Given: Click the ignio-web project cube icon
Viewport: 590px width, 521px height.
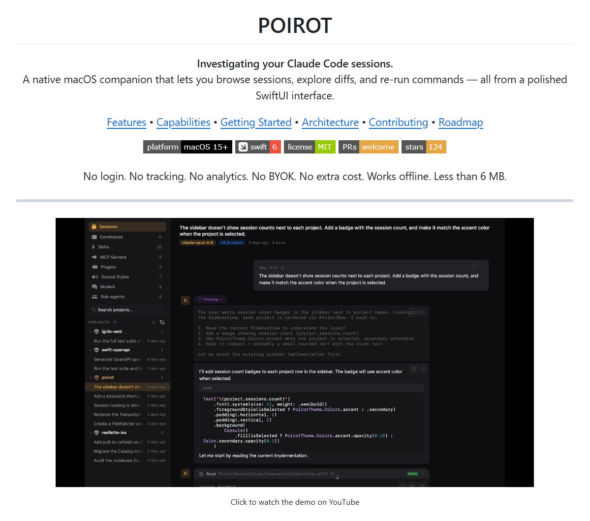Looking at the screenshot, I should click(97, 332).
